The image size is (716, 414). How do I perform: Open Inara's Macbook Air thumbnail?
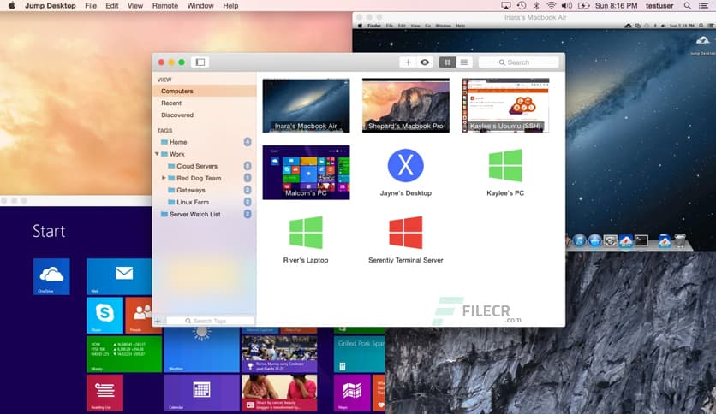306,105
